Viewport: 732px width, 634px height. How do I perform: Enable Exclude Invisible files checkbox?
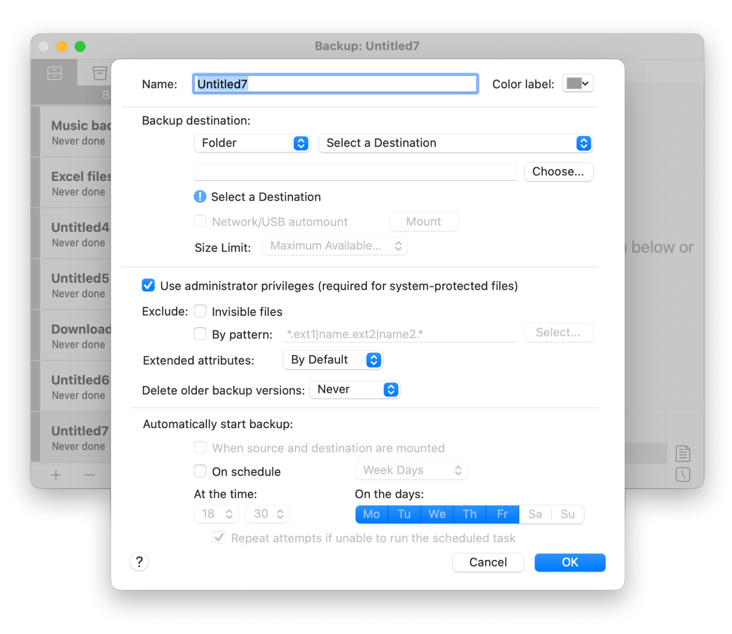pyautogui.click(x=200, y=311)
